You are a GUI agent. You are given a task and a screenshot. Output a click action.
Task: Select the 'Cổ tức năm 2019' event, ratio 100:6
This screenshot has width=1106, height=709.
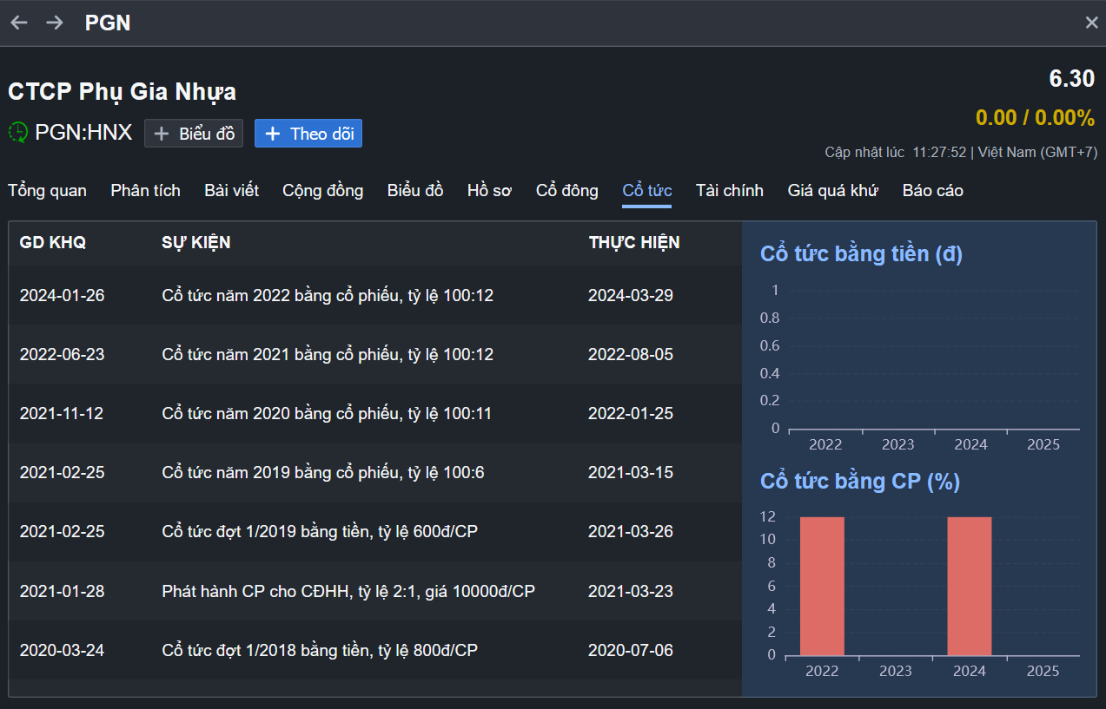click(323, 473)
